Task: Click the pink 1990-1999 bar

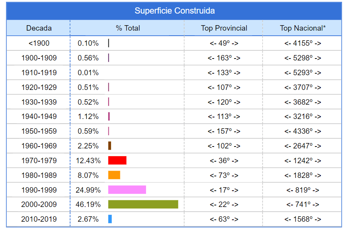Action: 127,190
